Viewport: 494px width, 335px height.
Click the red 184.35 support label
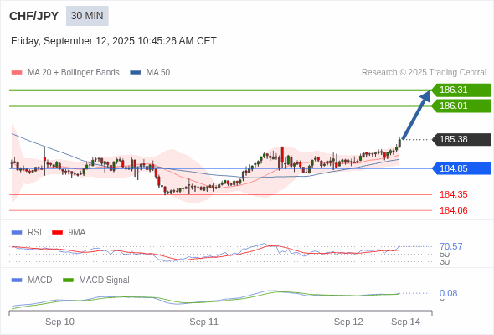click(x=453, y=194)
